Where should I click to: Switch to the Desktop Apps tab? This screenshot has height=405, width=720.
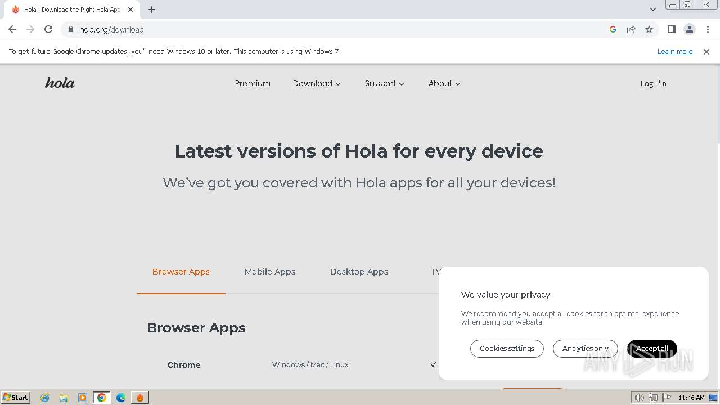(x=359, y=272)
